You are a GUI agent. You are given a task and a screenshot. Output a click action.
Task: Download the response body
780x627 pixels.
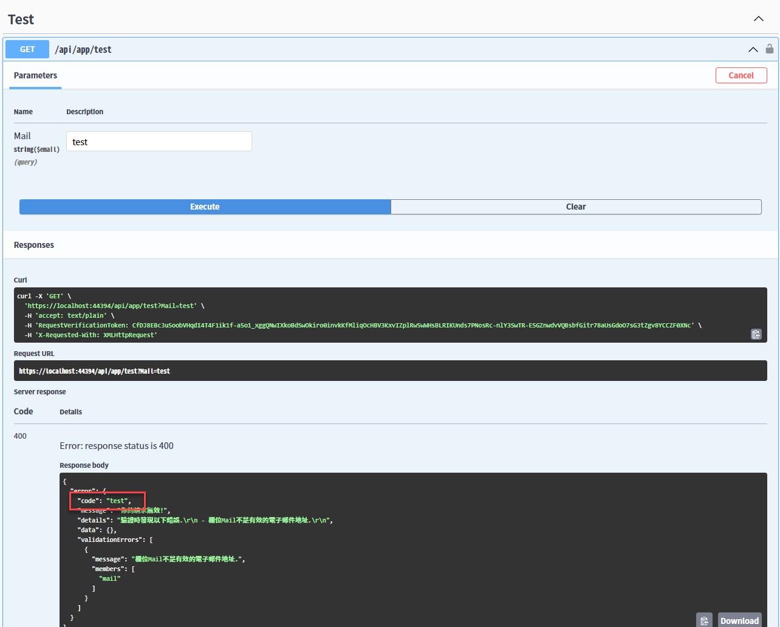(x=739, y=620)
